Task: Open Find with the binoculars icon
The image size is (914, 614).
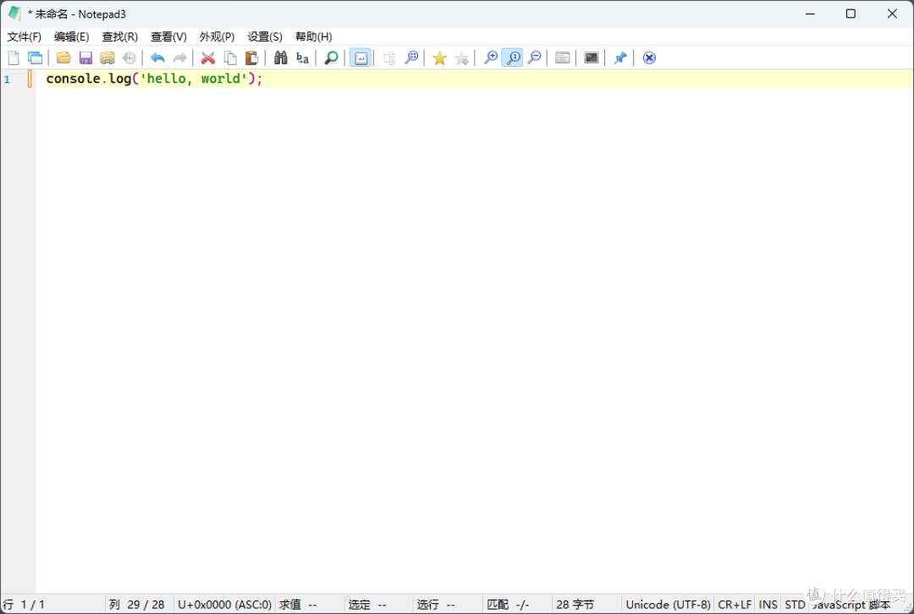Action: 280,58
